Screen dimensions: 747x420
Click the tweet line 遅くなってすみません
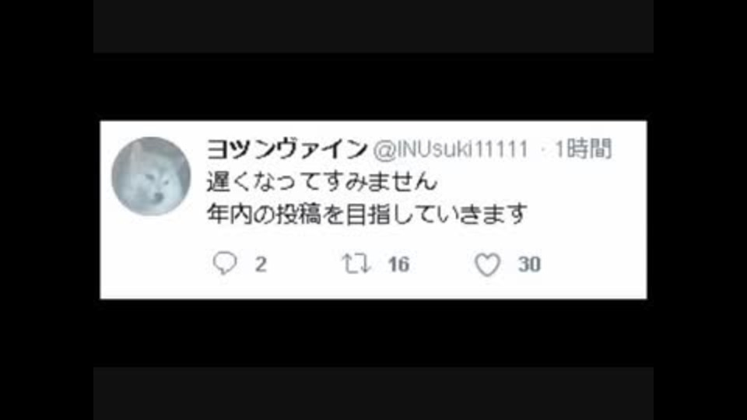[322, 182]
